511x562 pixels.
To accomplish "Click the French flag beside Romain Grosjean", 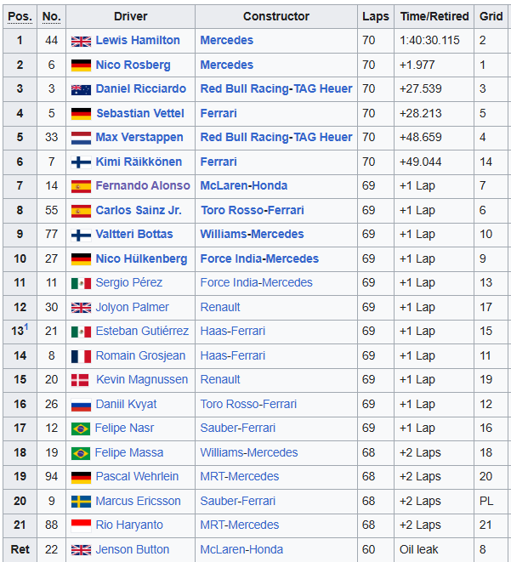I will (81, 356).
